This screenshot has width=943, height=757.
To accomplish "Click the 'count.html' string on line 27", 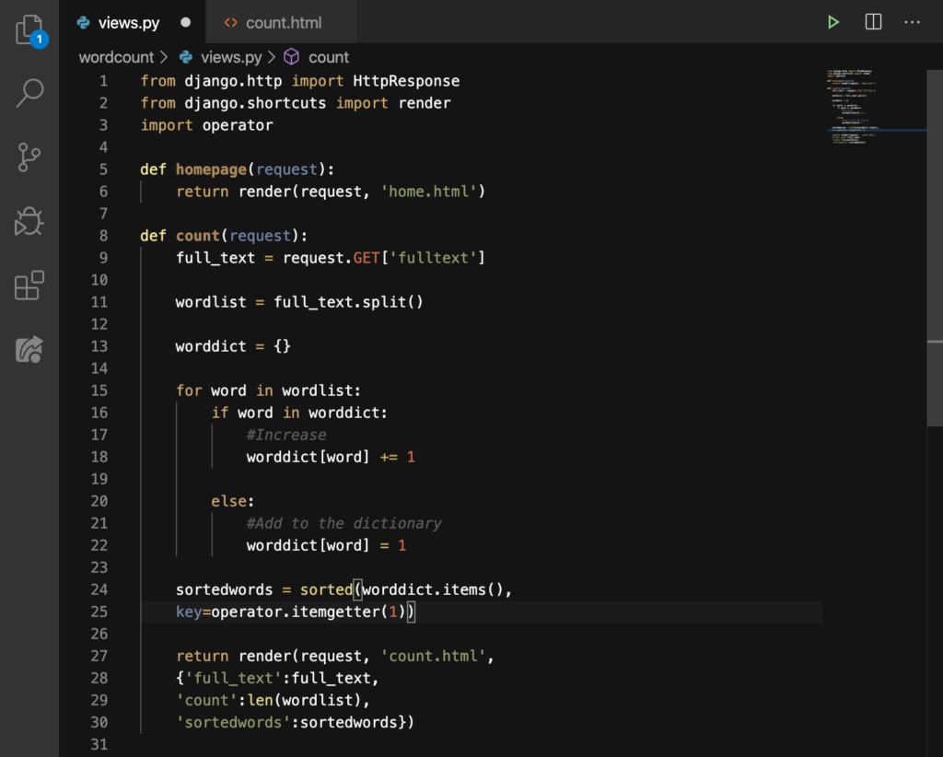I will tap(433, 656).
